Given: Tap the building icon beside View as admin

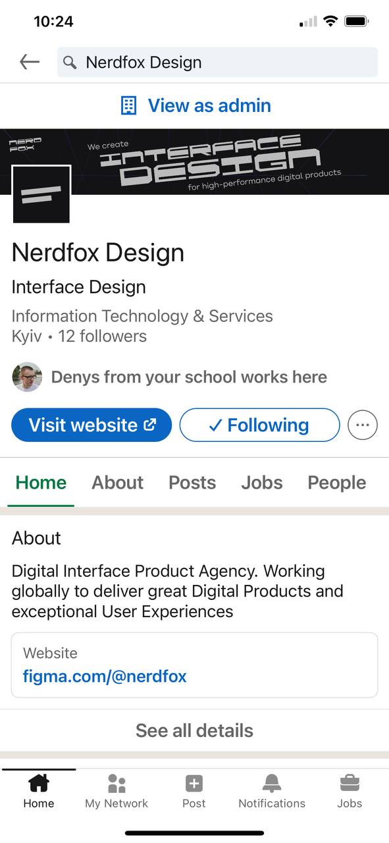Looking at the screenshot, I should click(x=129, y=105).
